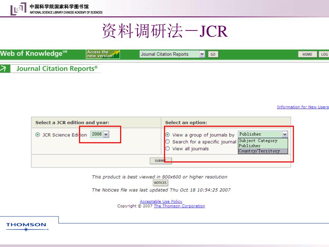This screenshot has height=247, width=329.
Task: Open Information for New Users link
Action: 303,107
